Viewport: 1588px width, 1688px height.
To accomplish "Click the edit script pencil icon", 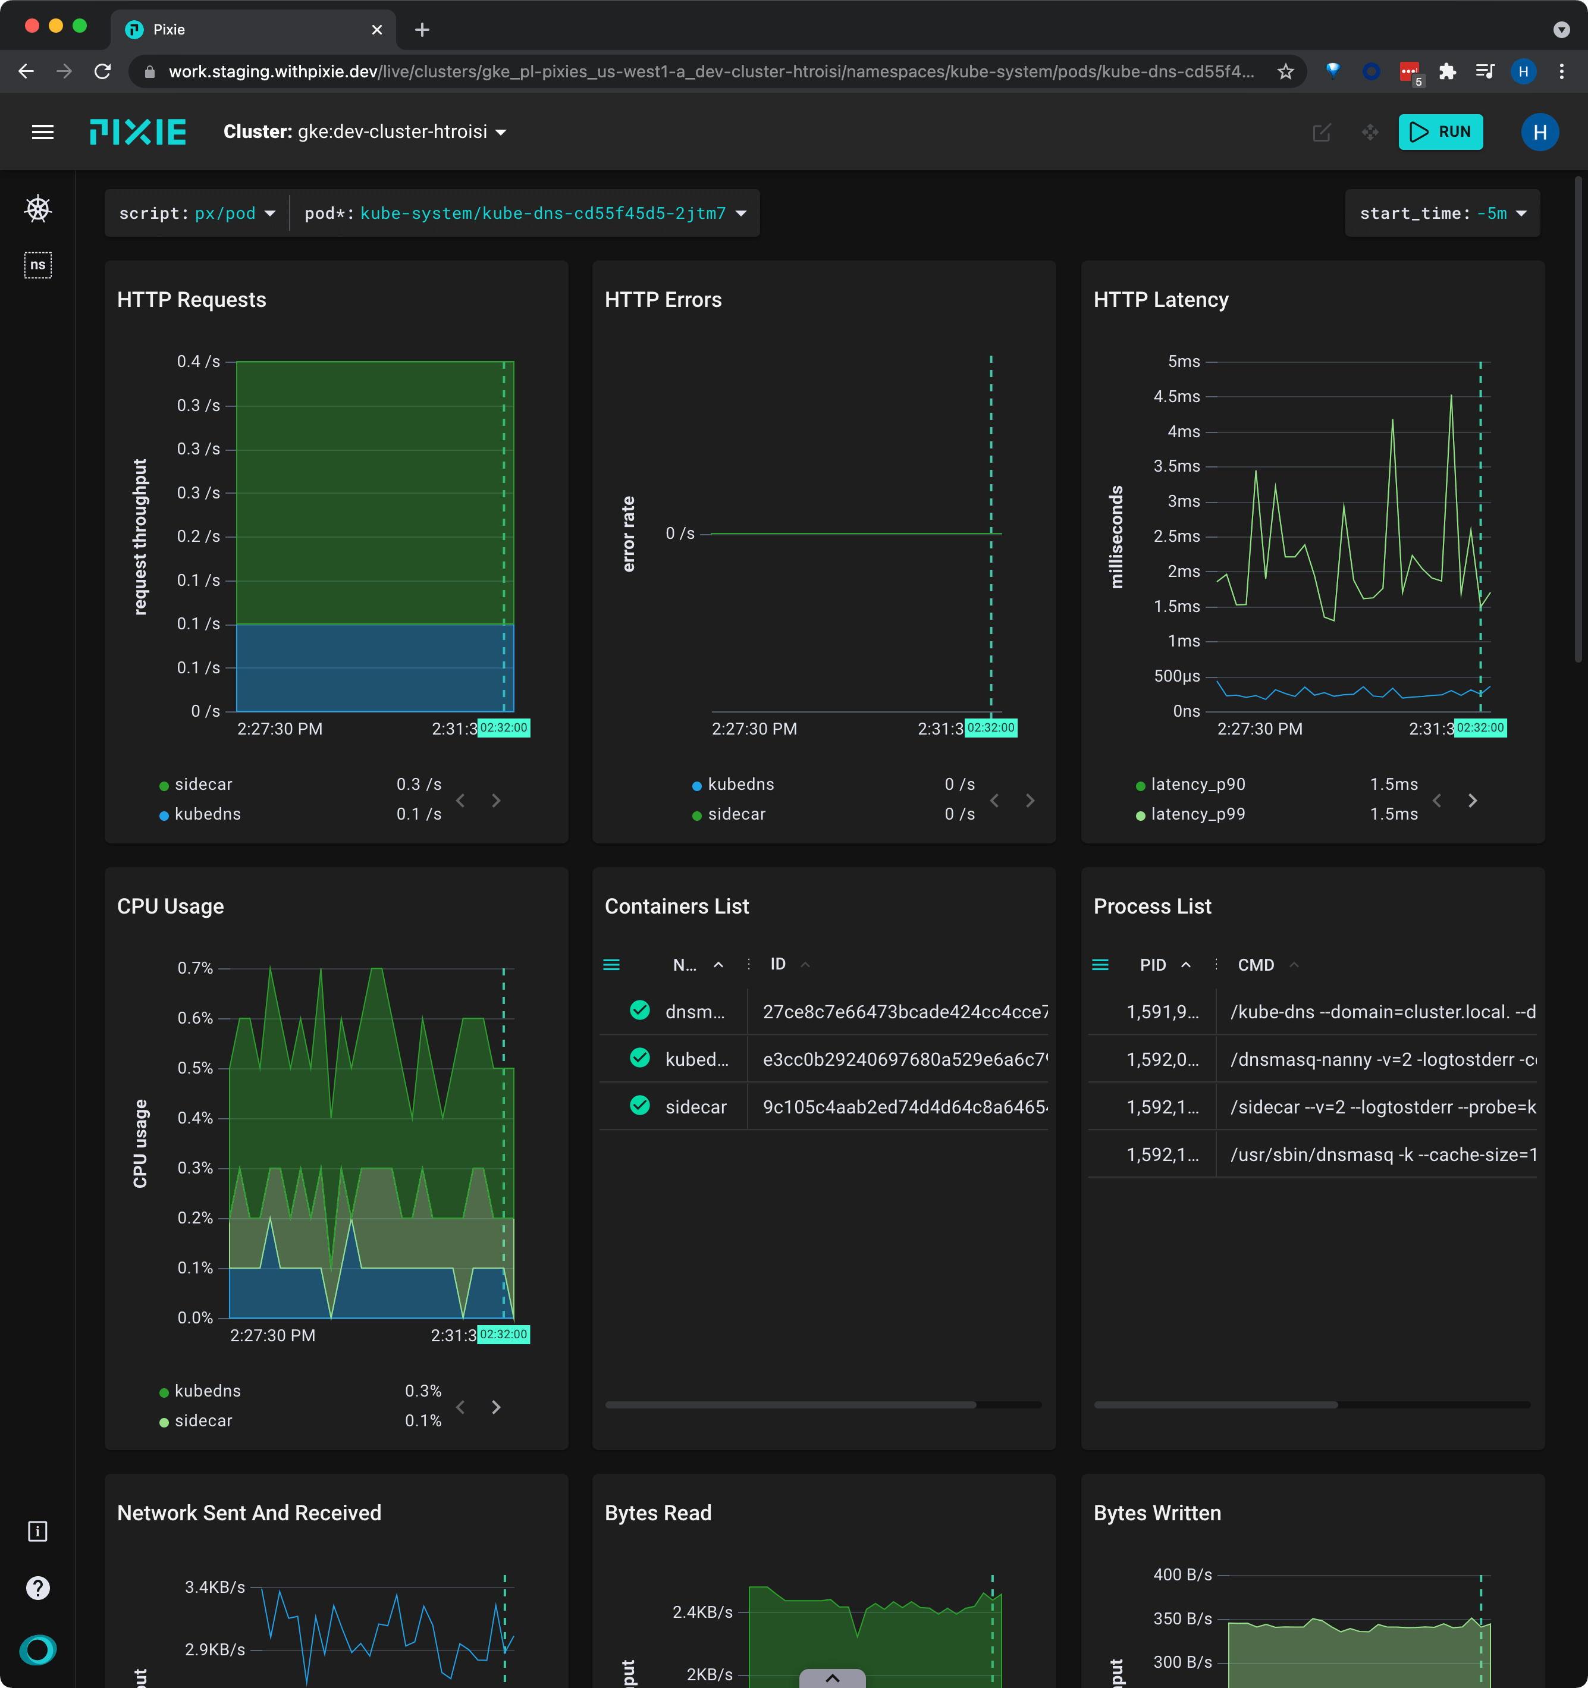I will point(1322,133).
